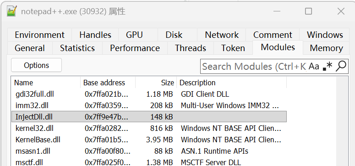This screenshot has height=166, width=355.
Task: Sort by Name column header
Action: click(46, 83)
